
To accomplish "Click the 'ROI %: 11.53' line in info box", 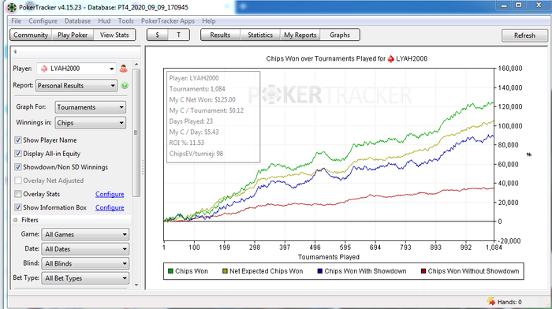I will coord(187,143).
